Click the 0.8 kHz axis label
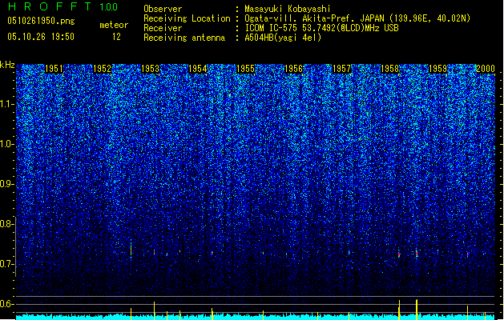The width and height of the screenshot is (504, 320). [7, 224]
